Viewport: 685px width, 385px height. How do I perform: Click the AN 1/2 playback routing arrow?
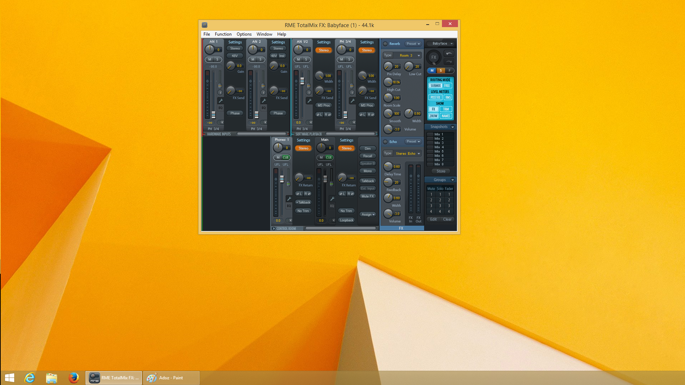click(310, 122)
